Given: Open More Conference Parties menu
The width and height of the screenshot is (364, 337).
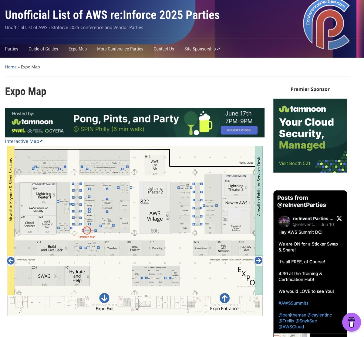Looking at the screenshot, I should click(x=120, y=49).
